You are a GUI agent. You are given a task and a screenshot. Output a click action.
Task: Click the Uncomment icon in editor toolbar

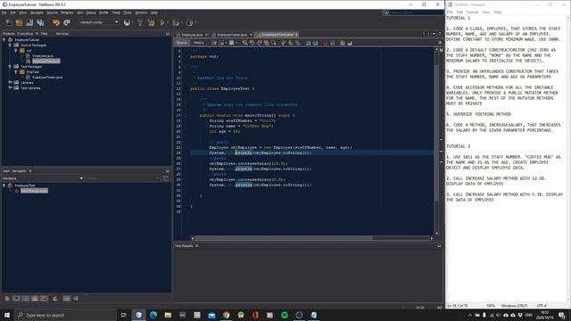tap(350, 43)
